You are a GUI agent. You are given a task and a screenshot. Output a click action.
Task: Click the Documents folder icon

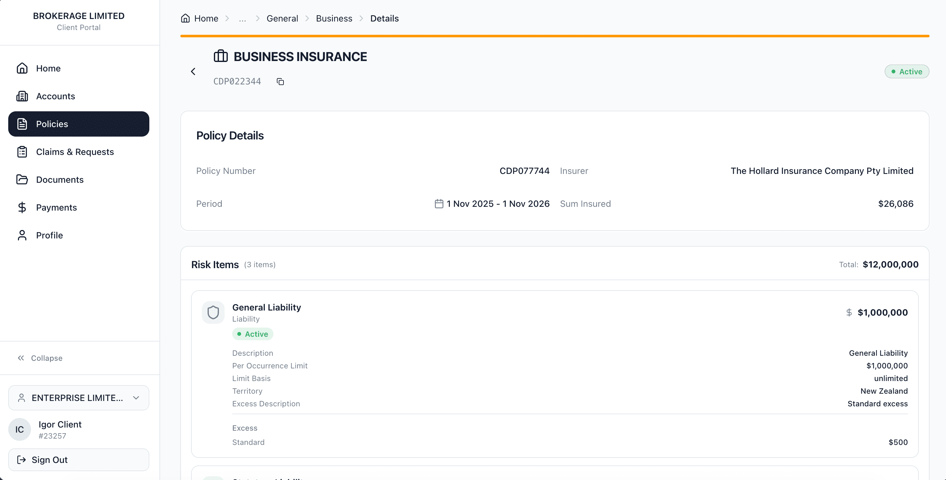click(x=22, y=180)
